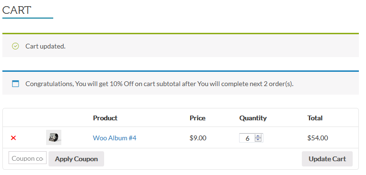The width and height of the screenshot is (366, 175).
Task: Click the Product column header
Action: tap(105, 118)
